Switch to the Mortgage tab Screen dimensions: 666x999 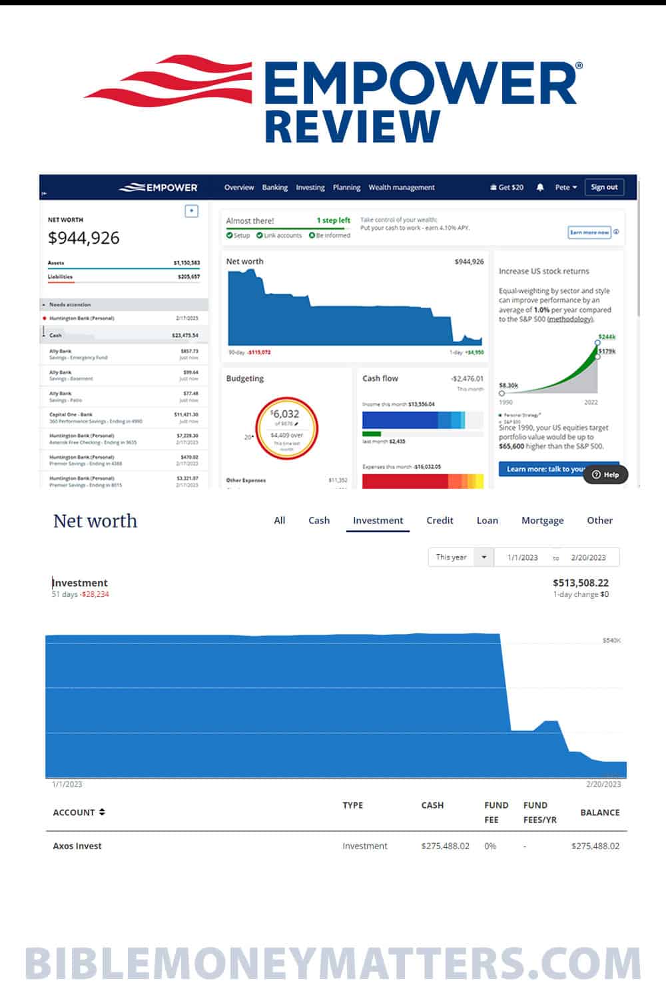point(543,521)
